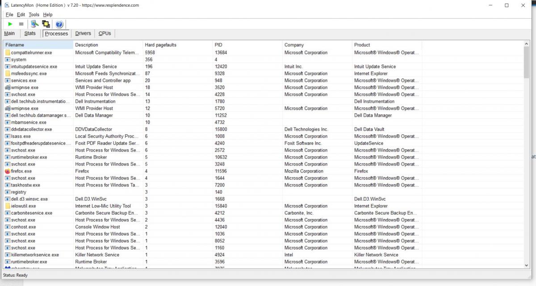Sort by the Product column header
Viewport: 536px width, 286px height.
(x=387, y=45)
